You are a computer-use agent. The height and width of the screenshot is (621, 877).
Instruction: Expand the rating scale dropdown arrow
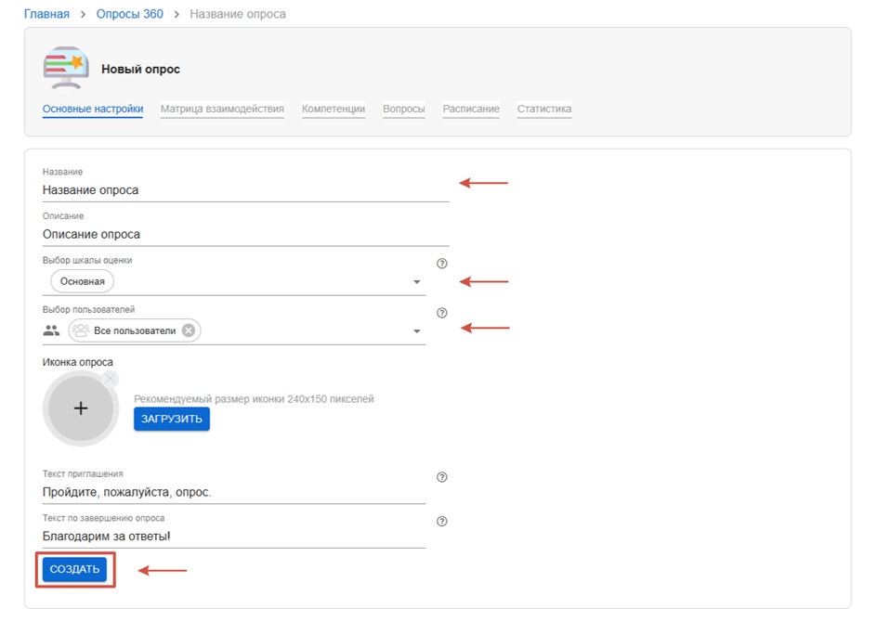coord(416,282)
